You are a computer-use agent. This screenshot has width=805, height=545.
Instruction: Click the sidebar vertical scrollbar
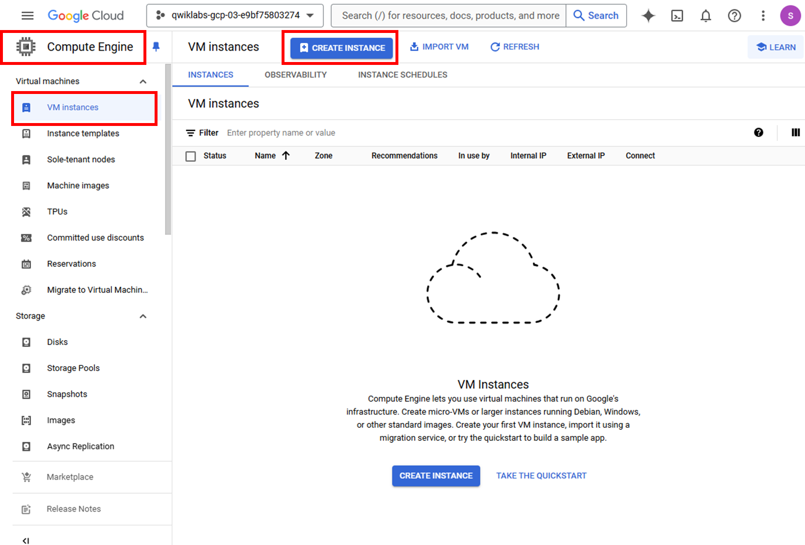pos(168,149)
